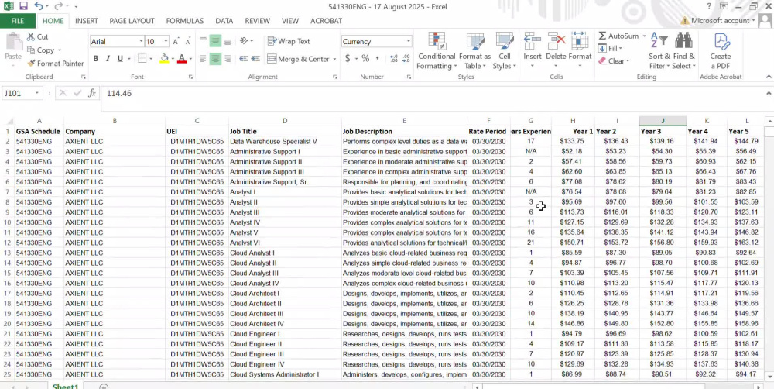Screen dimensions: 774x389
Task: Copy the selection
Action: (40, 50)
